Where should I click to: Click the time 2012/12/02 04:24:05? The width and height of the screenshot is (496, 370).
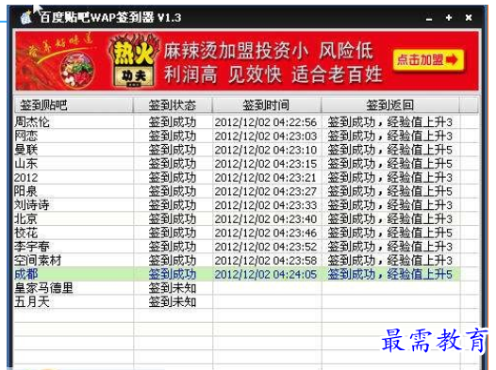pos(266,275)
